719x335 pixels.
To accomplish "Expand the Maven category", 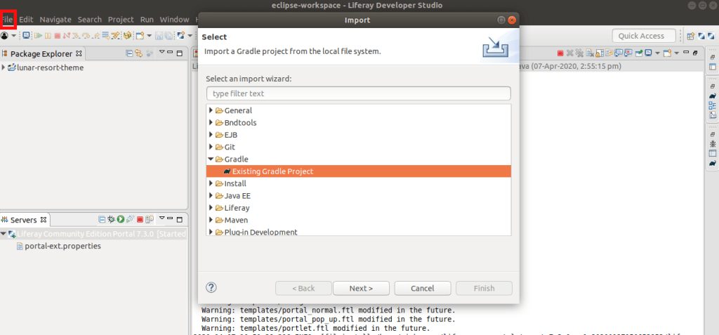I will click(x=211, y=220).
